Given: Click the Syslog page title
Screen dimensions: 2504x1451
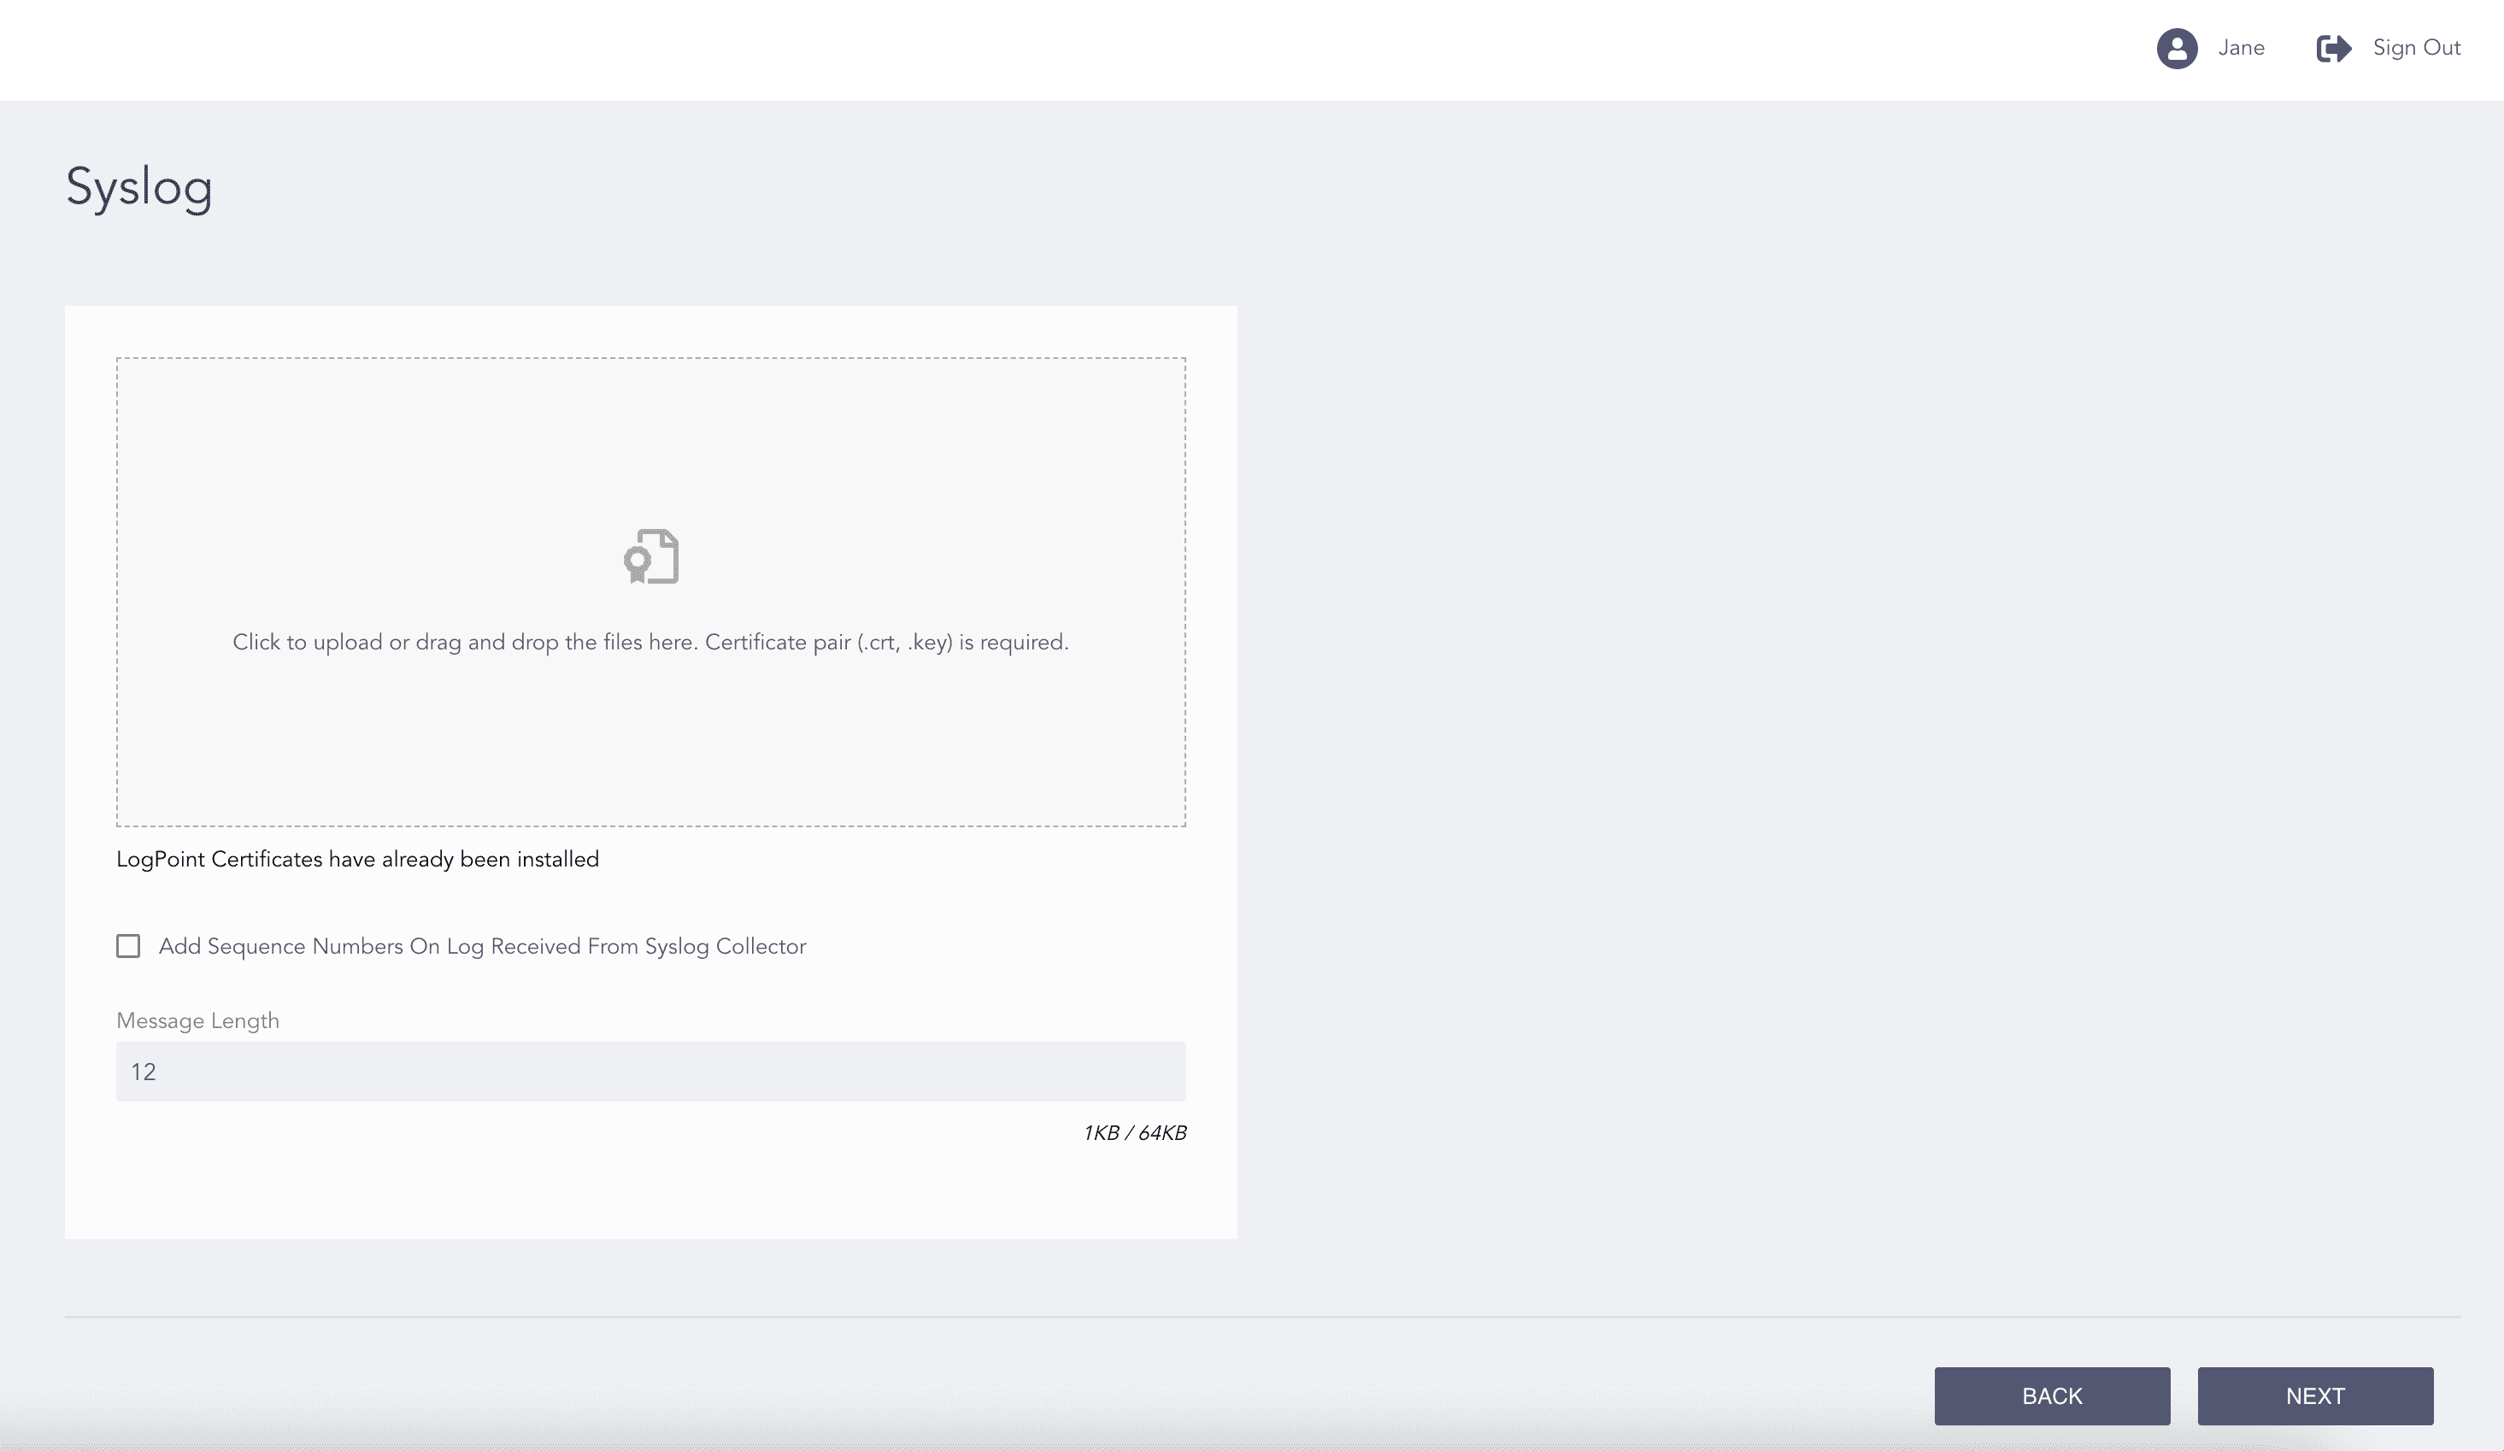Looking at the screenshot, I should pos(139,187).
